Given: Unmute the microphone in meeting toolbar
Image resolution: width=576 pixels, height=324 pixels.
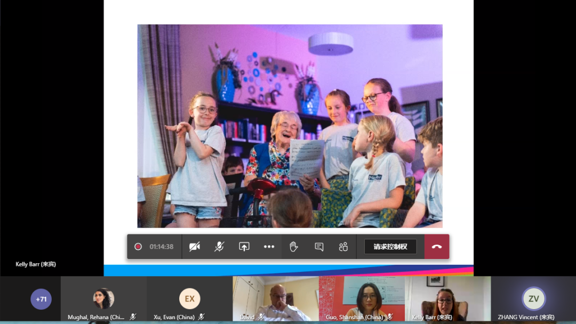Looking at the screenshot, I should (x=219, y=247).
